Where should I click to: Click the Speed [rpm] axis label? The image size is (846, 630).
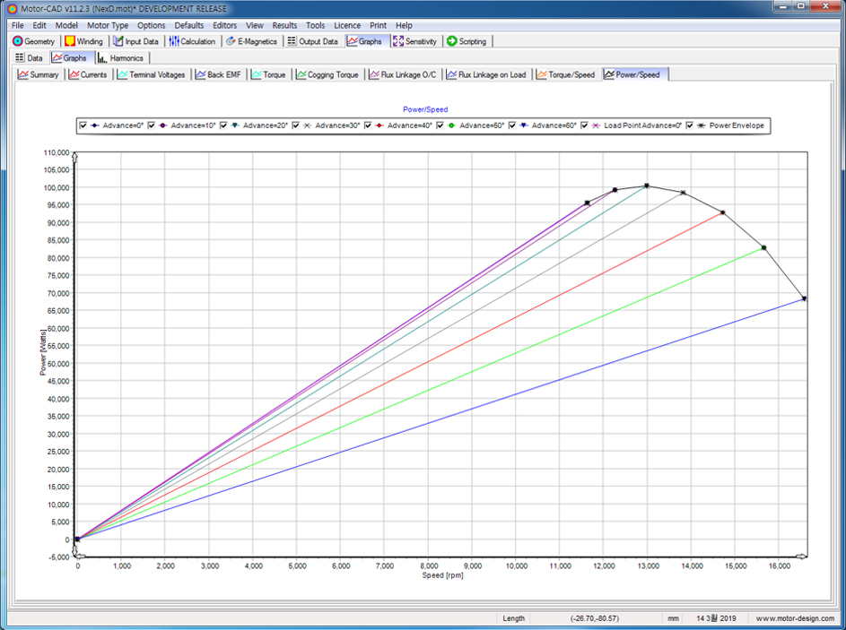(442, 575)
